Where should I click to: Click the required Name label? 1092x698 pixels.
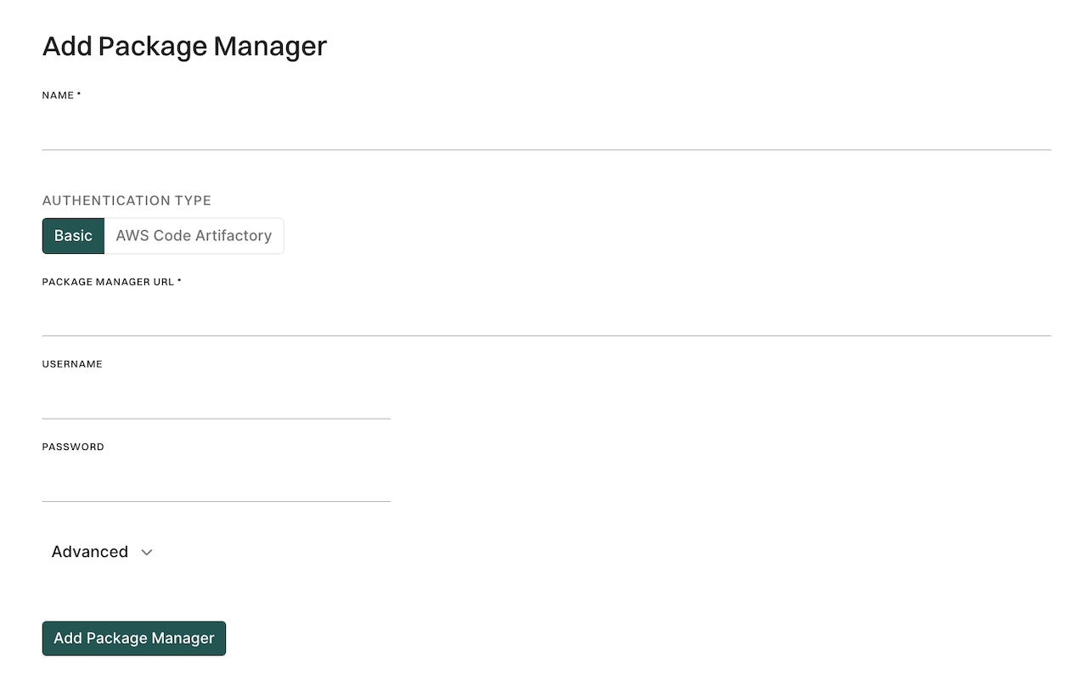pyautogui.click(x=61, y=95)
